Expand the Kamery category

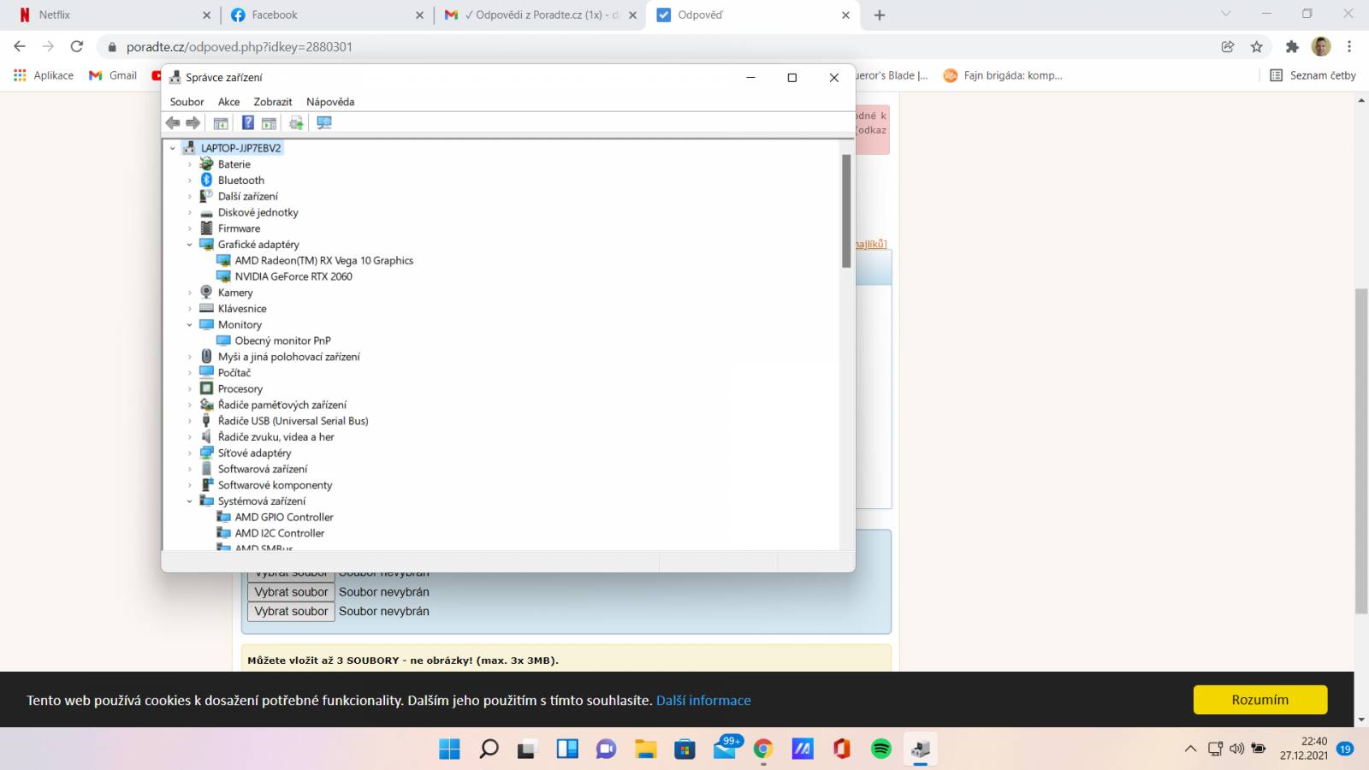click(x=190, y=293)
